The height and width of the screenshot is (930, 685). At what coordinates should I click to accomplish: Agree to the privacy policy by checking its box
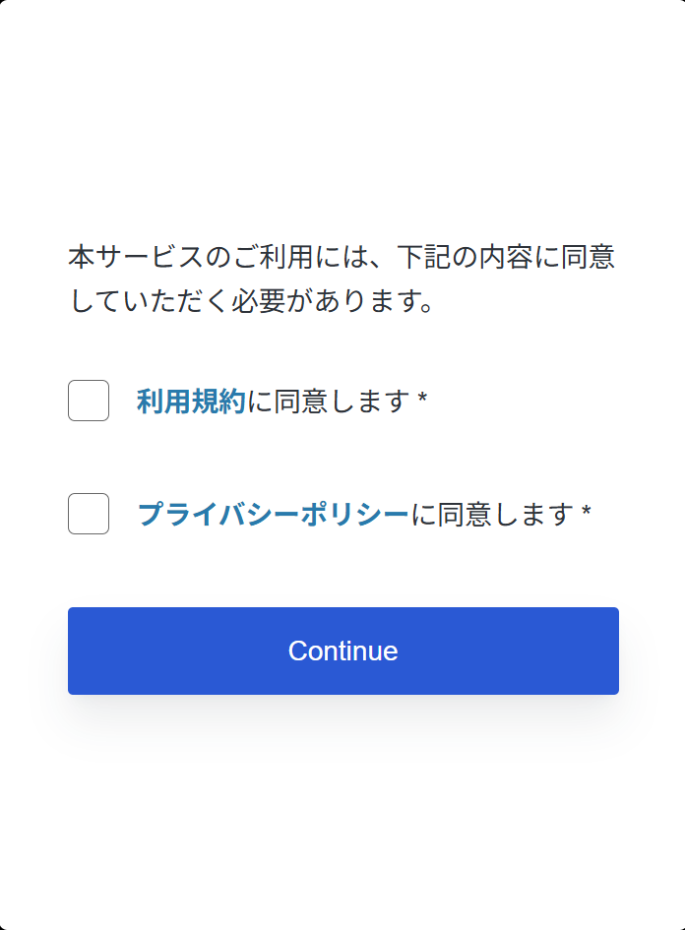pos(88,513)
